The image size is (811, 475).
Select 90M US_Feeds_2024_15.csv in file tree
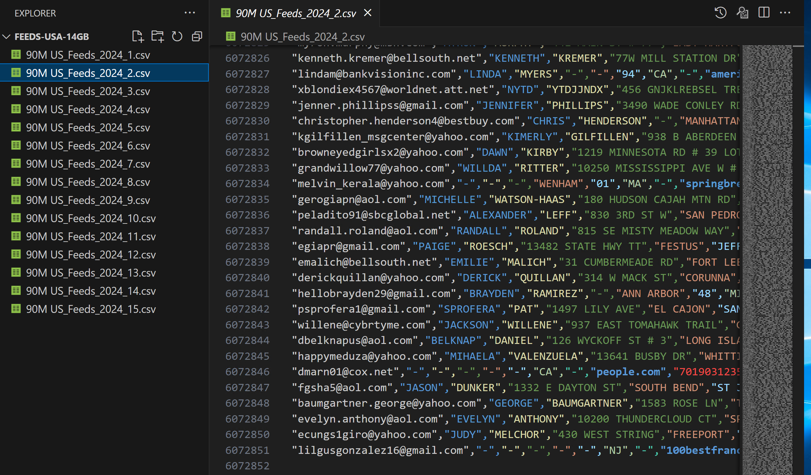(x=91, y=309)
